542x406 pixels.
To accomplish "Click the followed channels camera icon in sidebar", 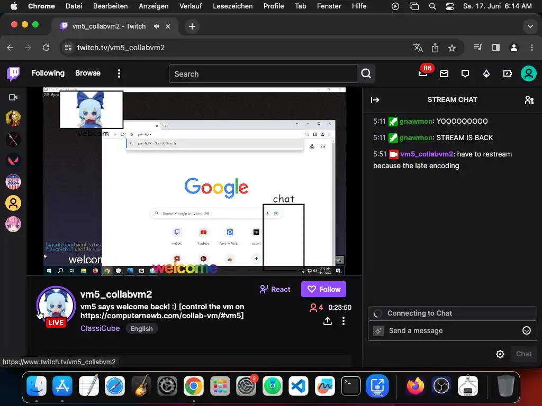I will 13,97.
